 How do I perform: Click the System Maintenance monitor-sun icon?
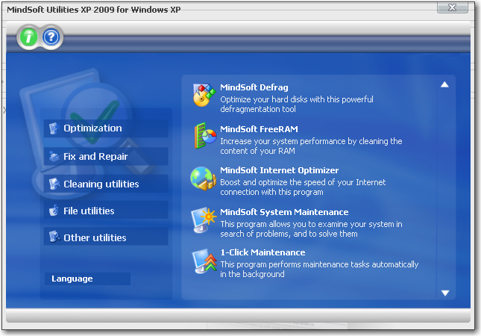pyautogui.click(x=204, y=220)
